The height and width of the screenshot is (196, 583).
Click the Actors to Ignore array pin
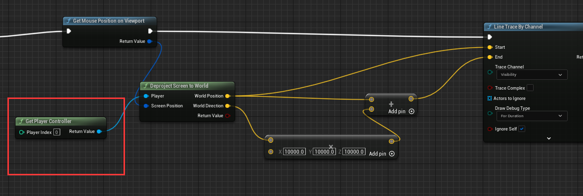(489, 98)
